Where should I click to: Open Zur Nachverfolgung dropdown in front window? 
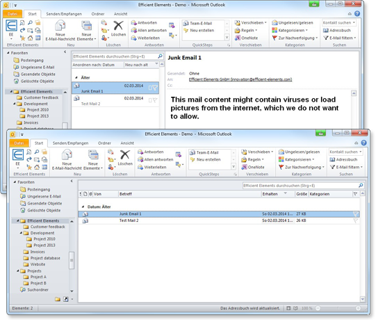pos(302,167)
